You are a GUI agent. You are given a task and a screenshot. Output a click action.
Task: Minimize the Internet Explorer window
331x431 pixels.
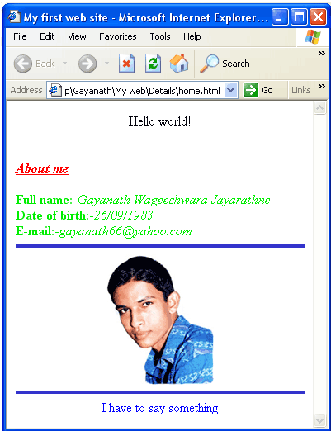tap(280, 17)
